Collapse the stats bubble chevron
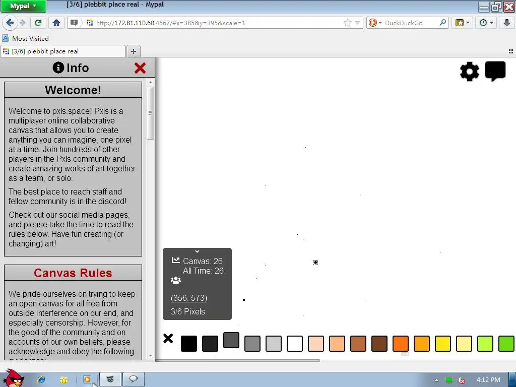The width and height of the screenshot is (516, 387). tap(197, 251)
